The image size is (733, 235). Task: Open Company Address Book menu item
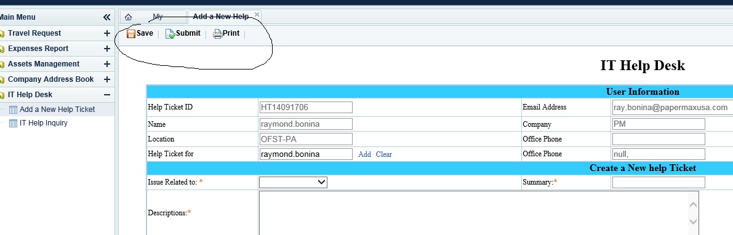[x=51, y=79]
